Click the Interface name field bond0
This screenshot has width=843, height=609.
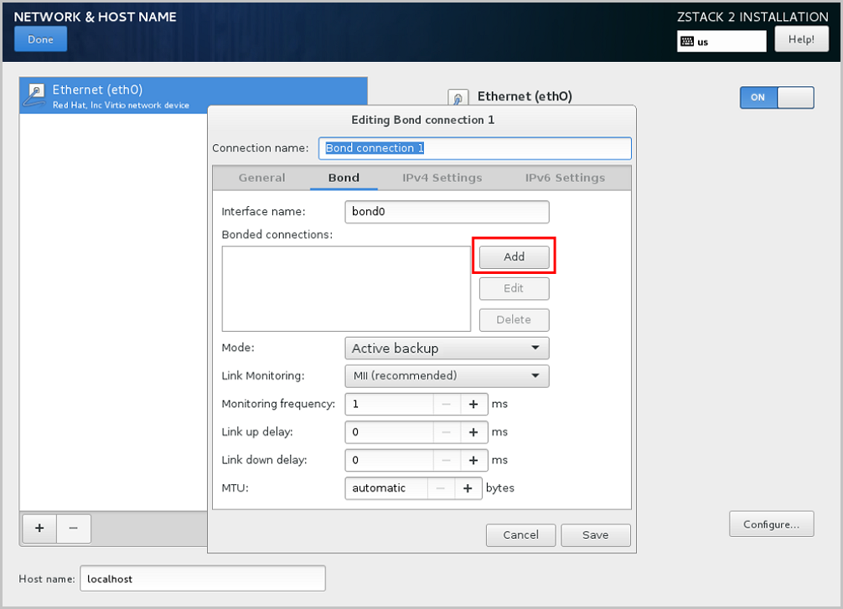(x=447, y=212)
